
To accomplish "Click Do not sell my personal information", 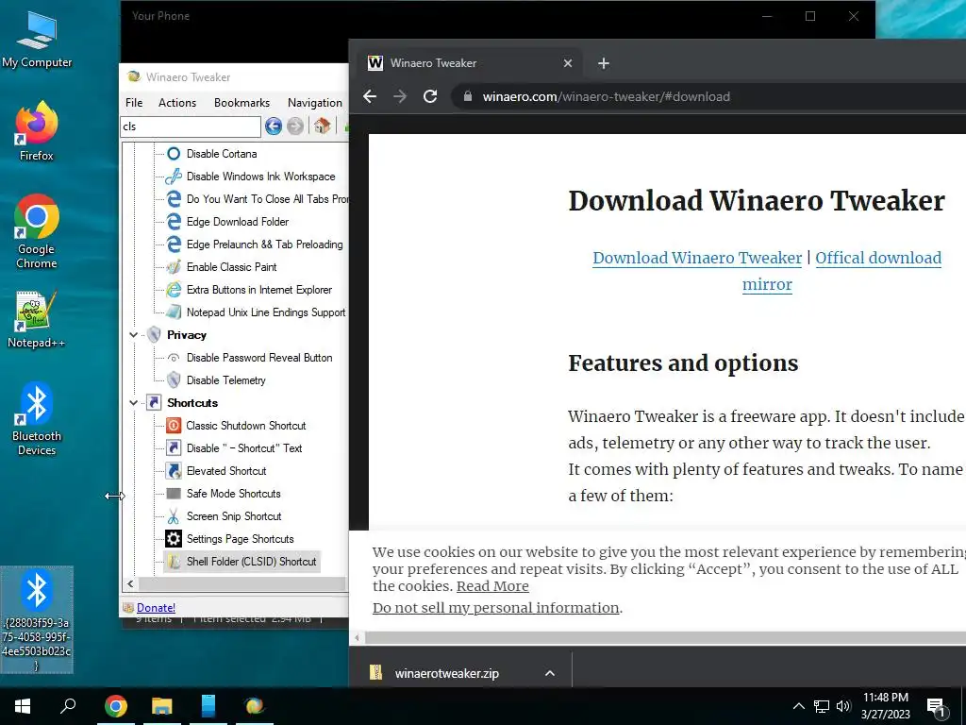I will click(496, 608).
